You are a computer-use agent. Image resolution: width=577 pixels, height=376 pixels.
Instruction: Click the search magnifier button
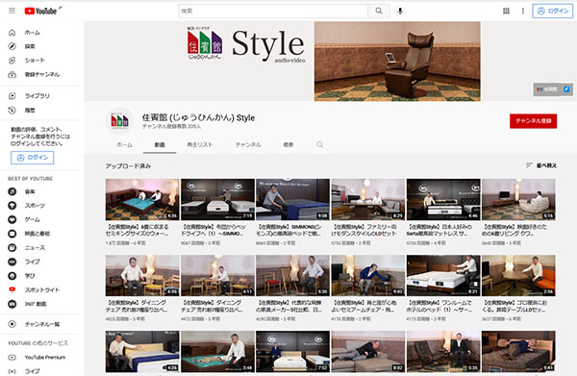[379, 11]
